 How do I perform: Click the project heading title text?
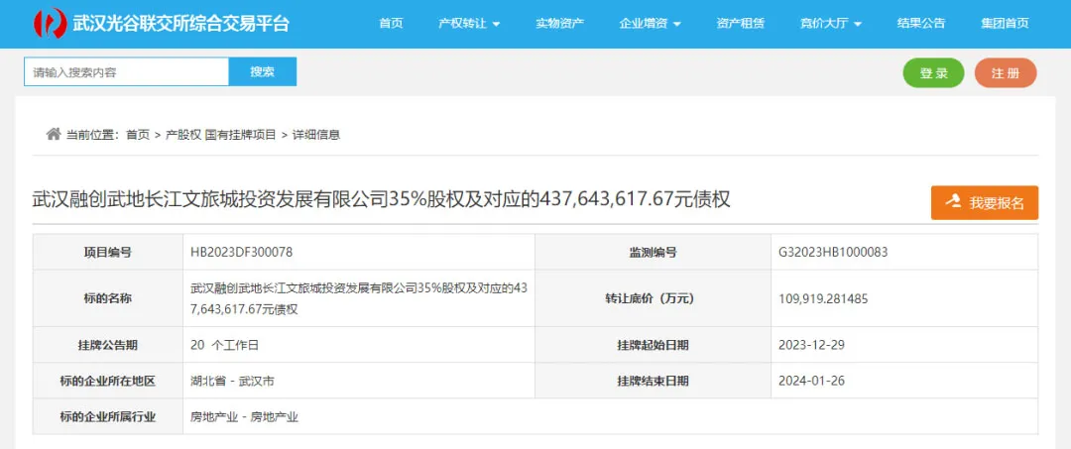pos(382,199)
